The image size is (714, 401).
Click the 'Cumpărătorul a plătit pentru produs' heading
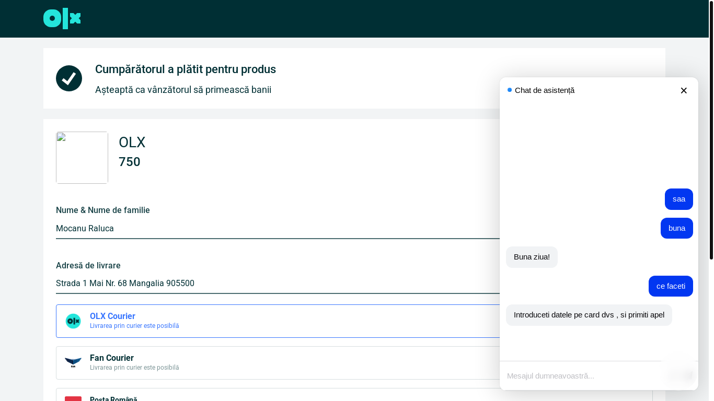186,69
